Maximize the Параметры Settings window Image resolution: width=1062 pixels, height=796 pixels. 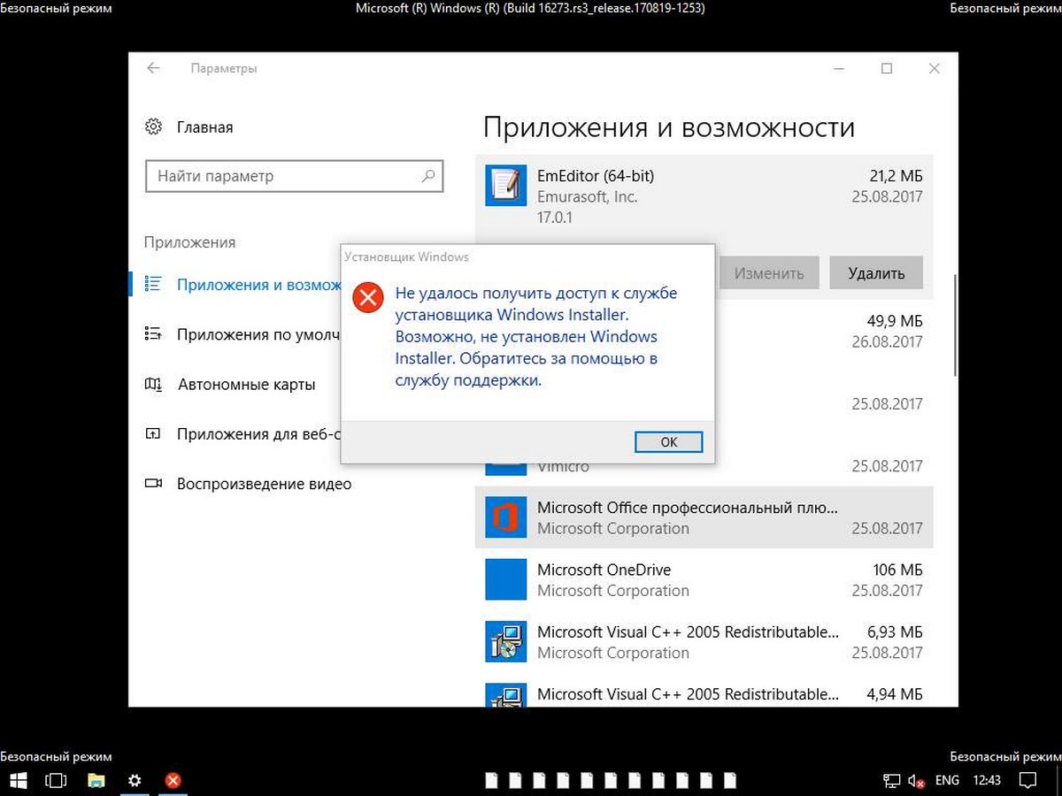(887, 68)
